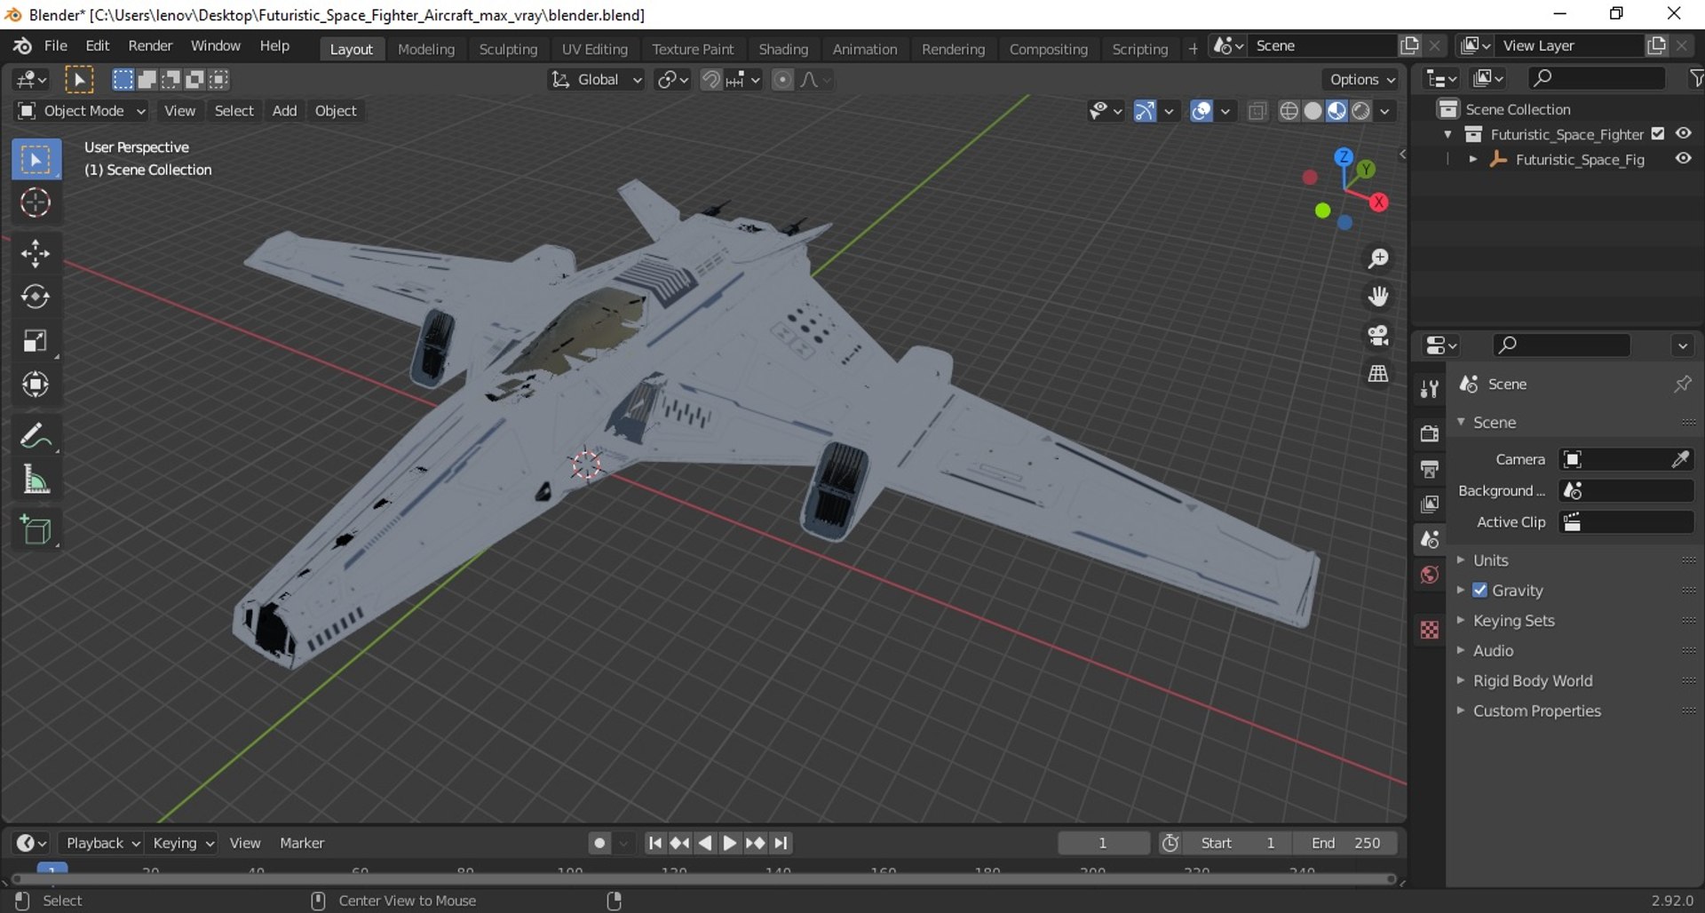Open the Texture properties tab
This screenshot has width=1705, height=913.
point(1430,630)
